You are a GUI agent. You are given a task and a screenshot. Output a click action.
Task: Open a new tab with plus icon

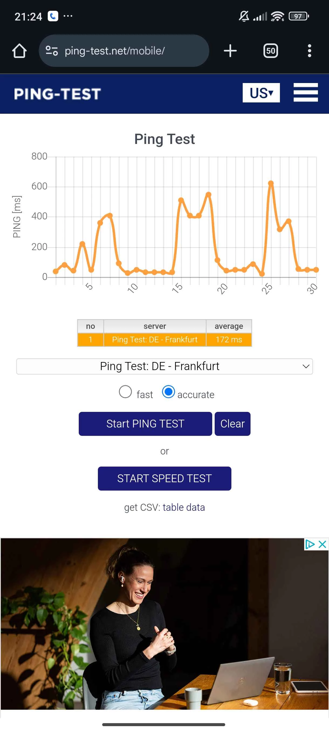(230, 51)
